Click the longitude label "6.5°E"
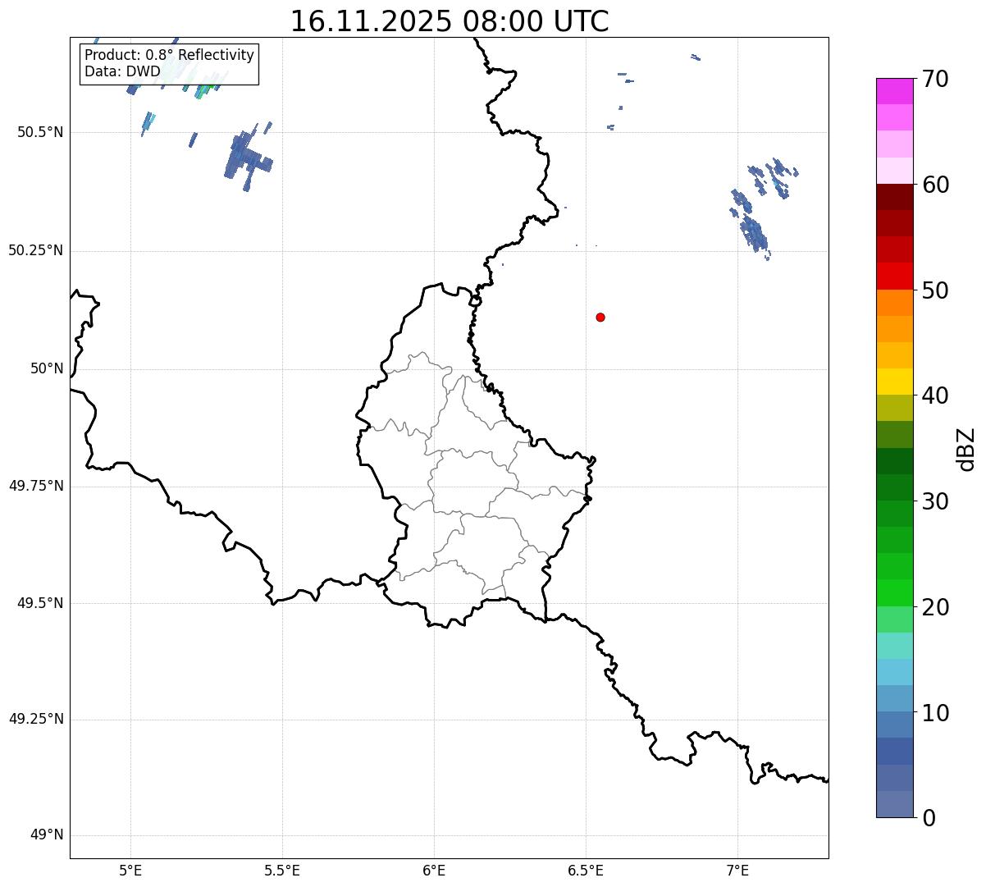 click(x=586, y=870)
